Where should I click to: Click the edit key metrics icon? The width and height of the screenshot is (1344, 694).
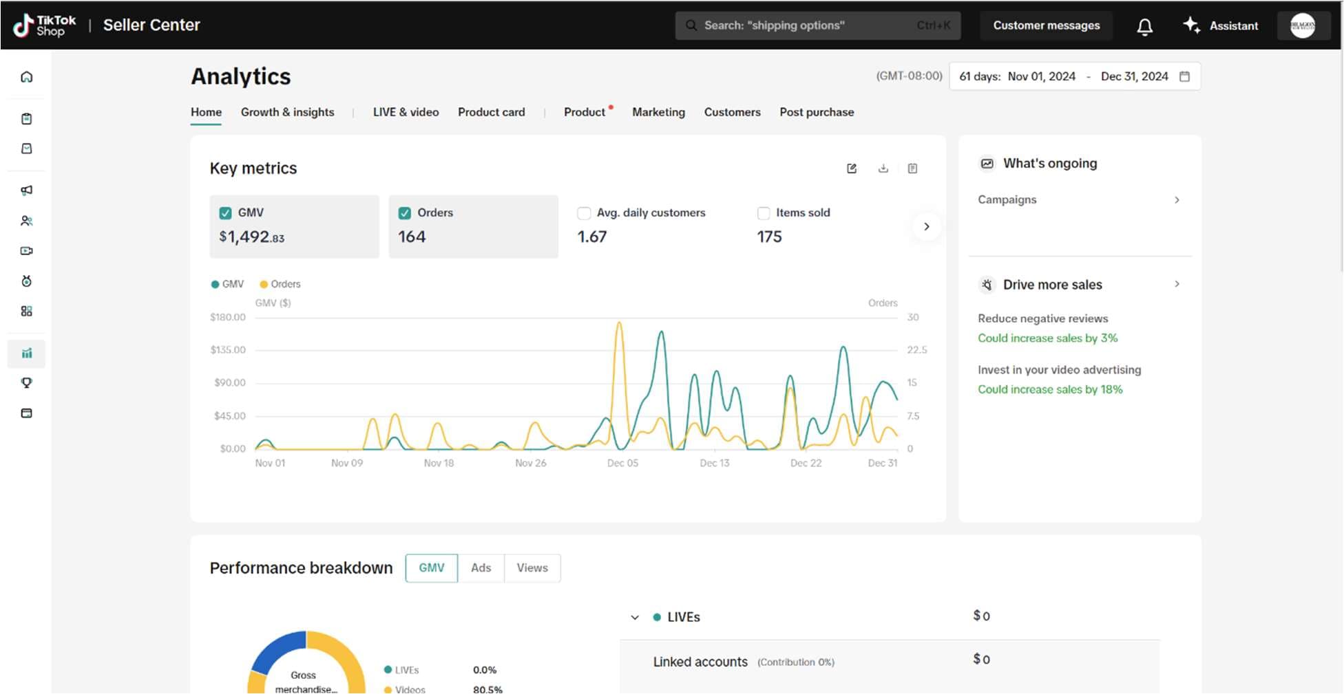pyautogui.click(x=852, y=169)
